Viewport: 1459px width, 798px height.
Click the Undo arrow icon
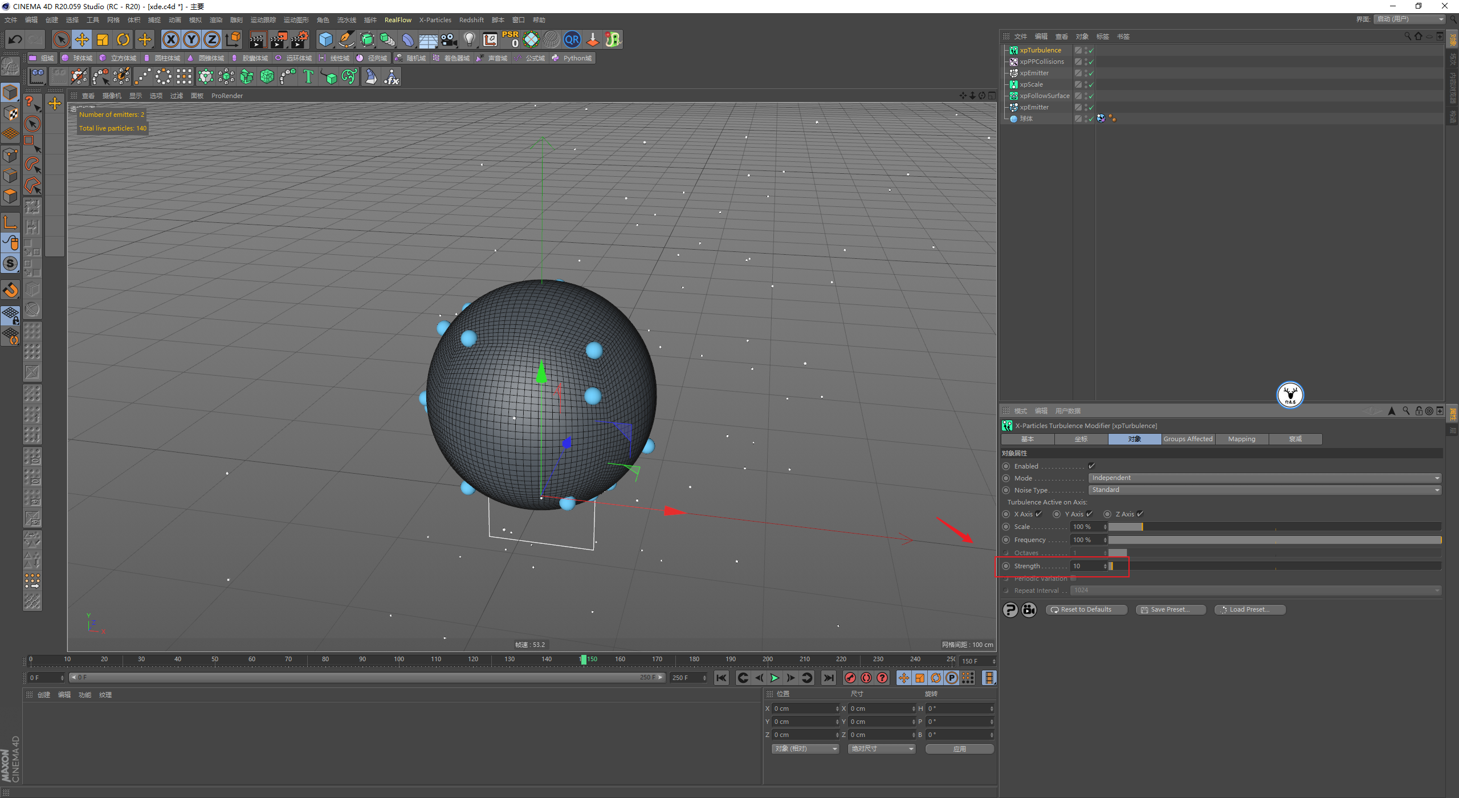point(15,39)
